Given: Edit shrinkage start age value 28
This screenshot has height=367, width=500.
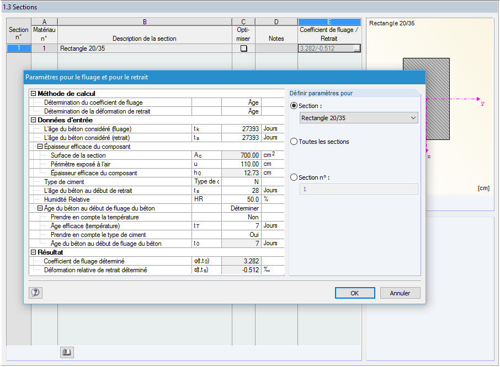Looking at the screenshot, I should [241, 190].
